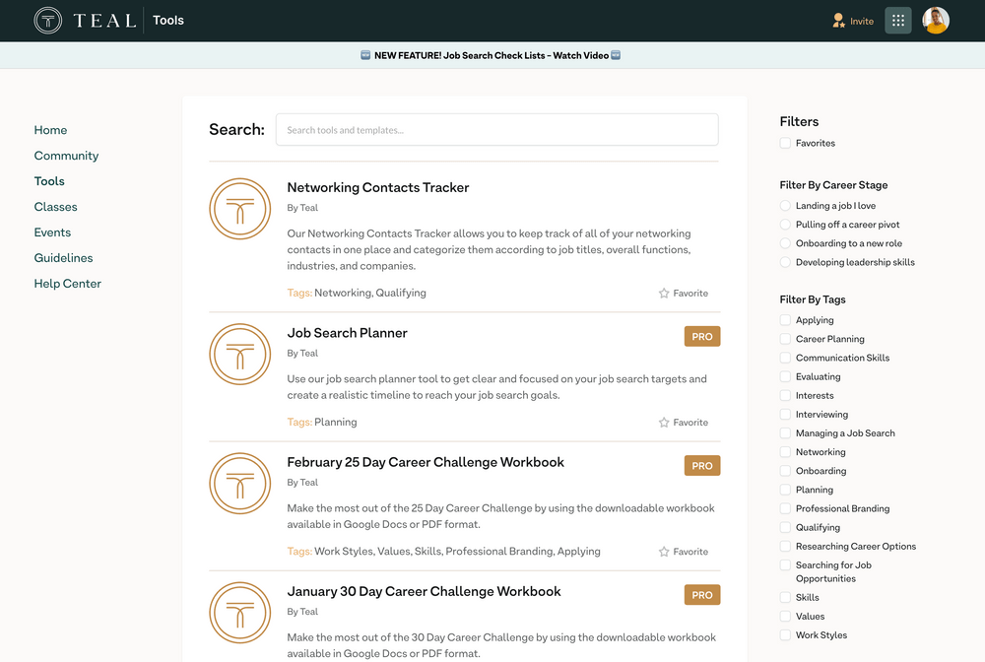Open Classes in the sidebar

(55, 207)
